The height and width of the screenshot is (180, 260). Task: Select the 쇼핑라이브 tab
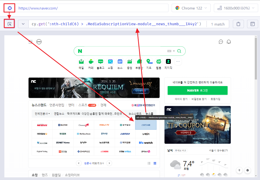[72, 175]
